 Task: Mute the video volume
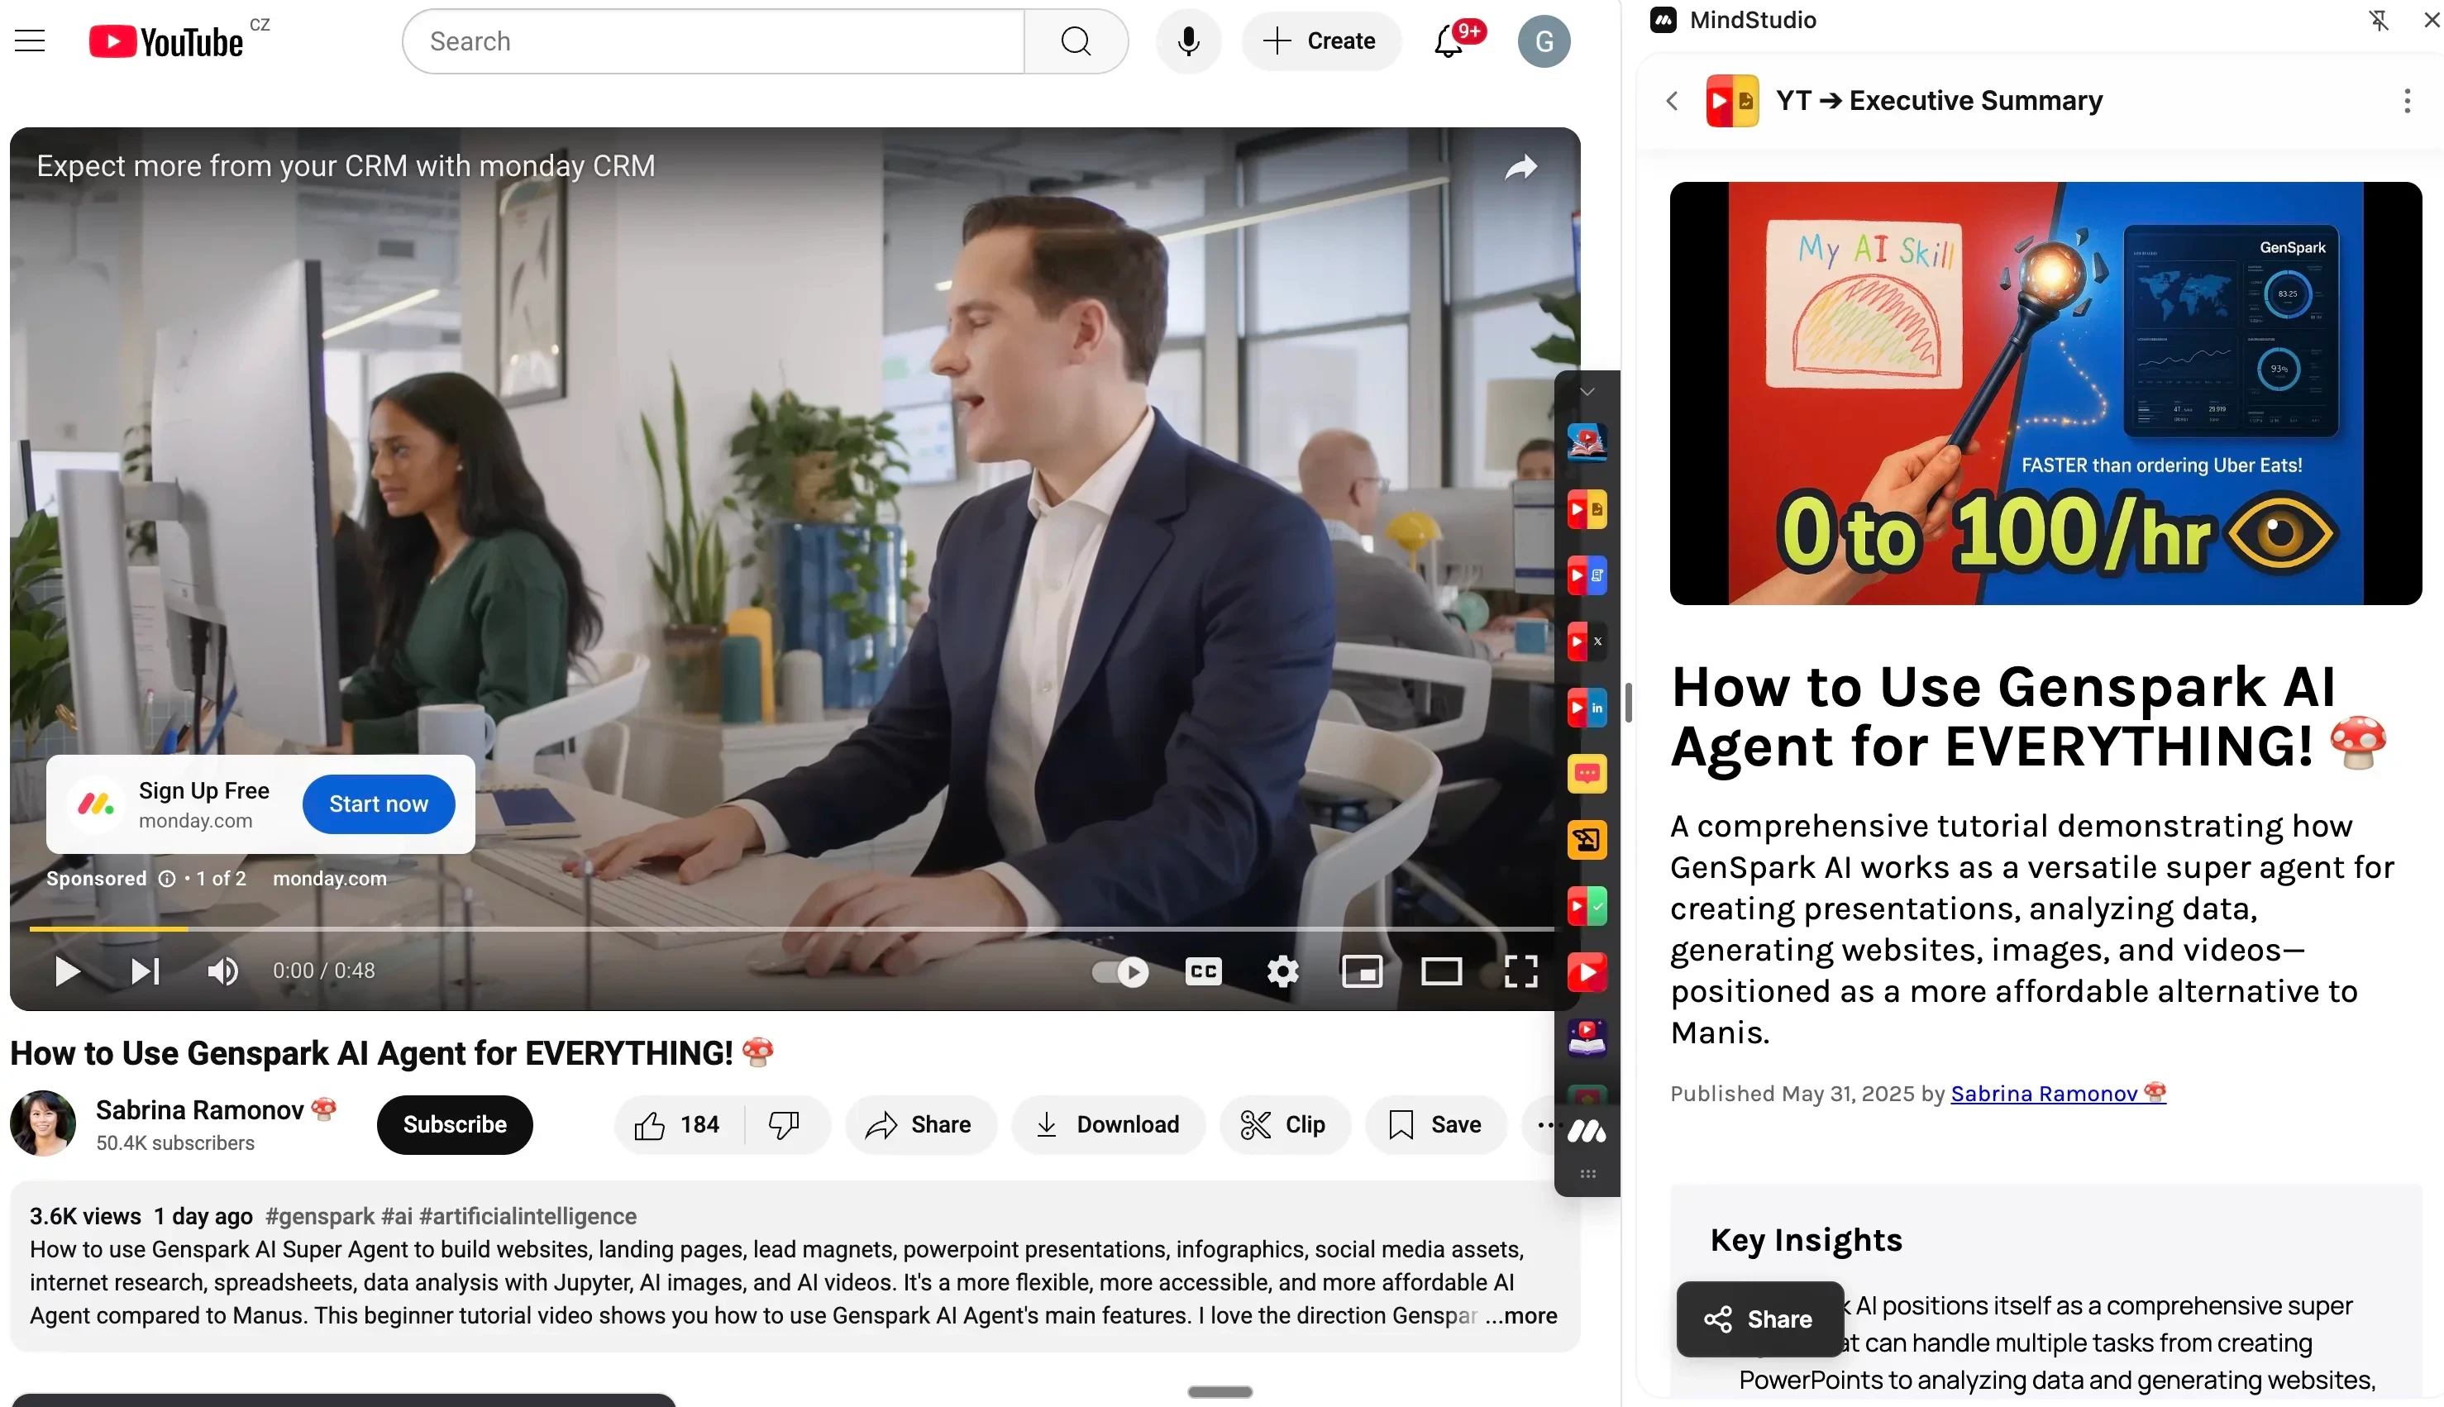click(x=223, y=971)
